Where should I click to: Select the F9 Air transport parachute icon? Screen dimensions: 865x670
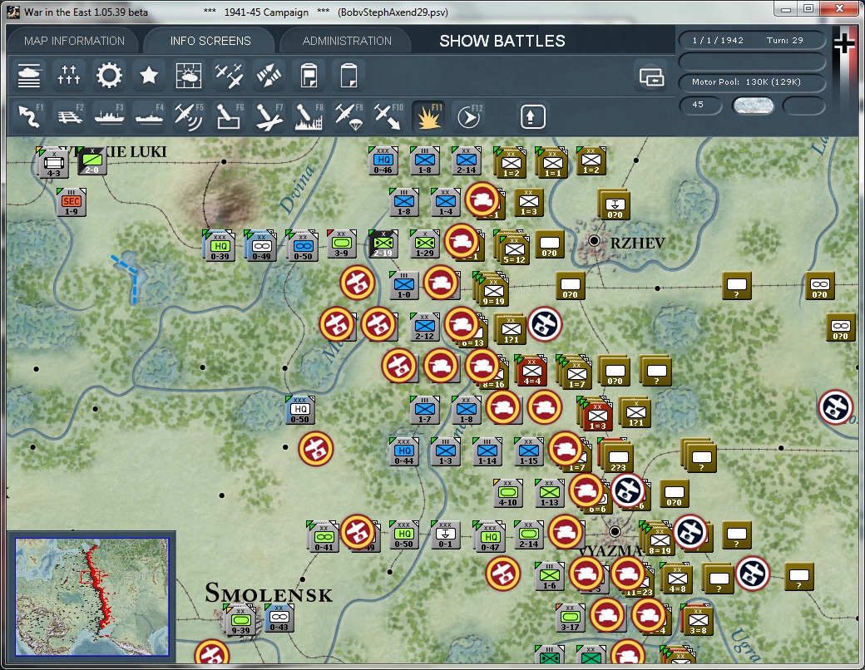(348, 116)
